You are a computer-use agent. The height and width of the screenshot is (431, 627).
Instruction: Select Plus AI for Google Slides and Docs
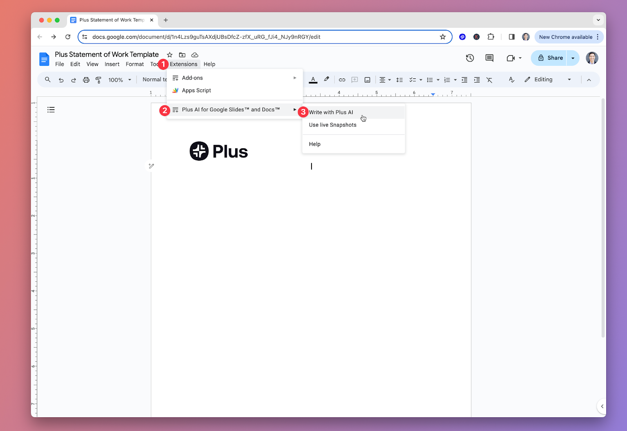tap(235, 110)
